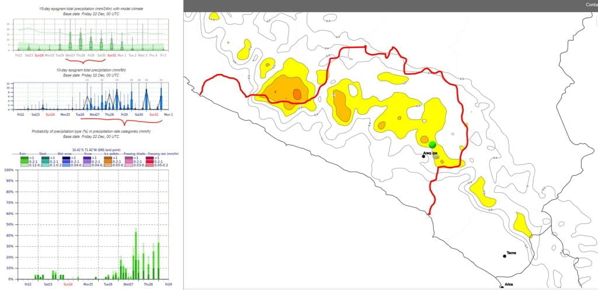Viewport: 598px width, 290px height.
Task: Click the tallest green bar on probability chart
Action: click(136, 254)
